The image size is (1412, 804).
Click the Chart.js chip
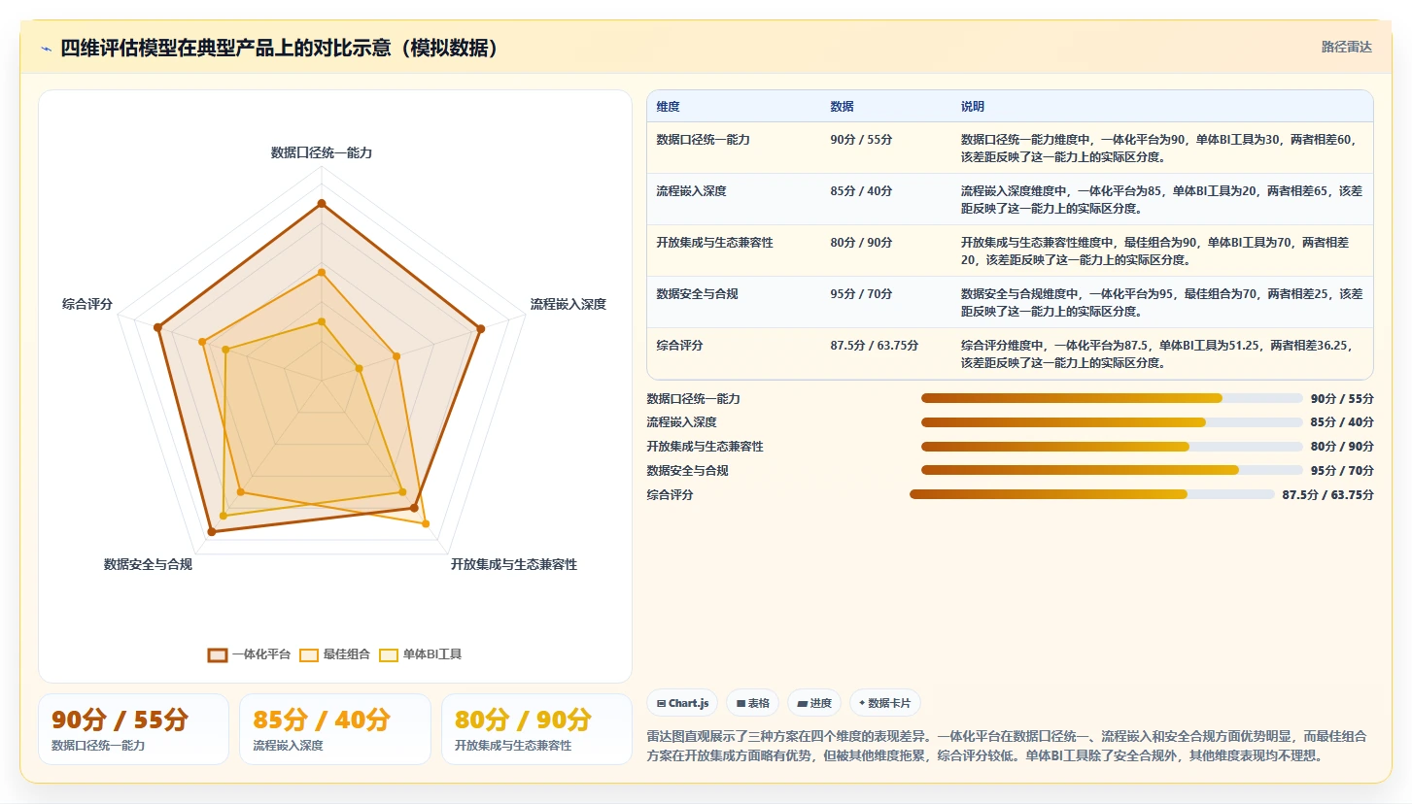pyautogui.click(x=683, y=703)
